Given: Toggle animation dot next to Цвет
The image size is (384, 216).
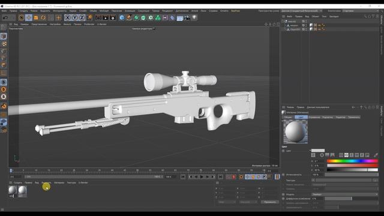Looking at the screenshot, I should pos(283,151).
